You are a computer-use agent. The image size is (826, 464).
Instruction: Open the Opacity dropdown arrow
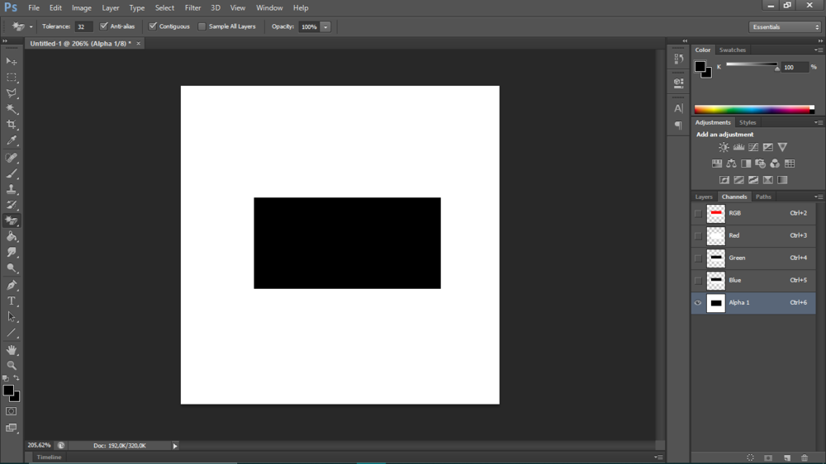[x=325, y=27]
